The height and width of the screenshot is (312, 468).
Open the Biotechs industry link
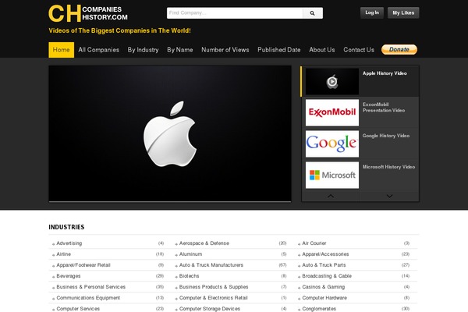[189, 276]
